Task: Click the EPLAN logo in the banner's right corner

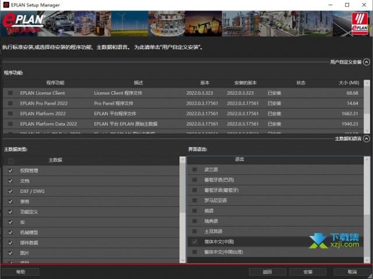Action: point(360,24)
